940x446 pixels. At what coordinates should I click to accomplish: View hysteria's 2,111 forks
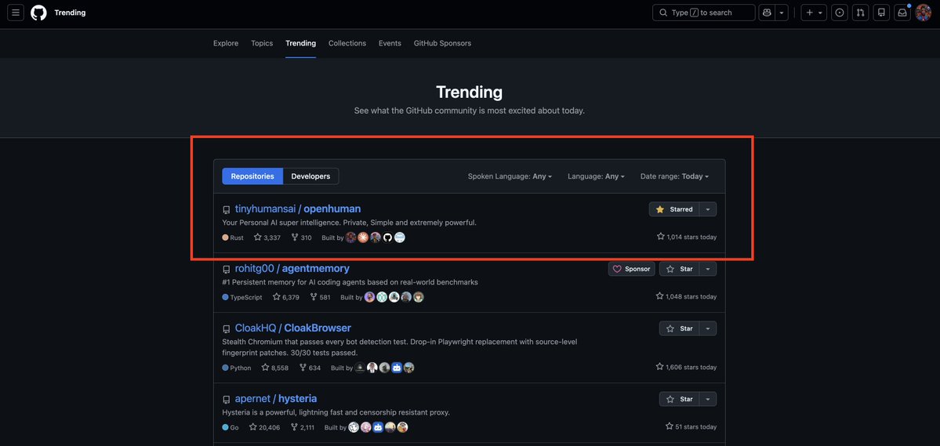[302, 427]
